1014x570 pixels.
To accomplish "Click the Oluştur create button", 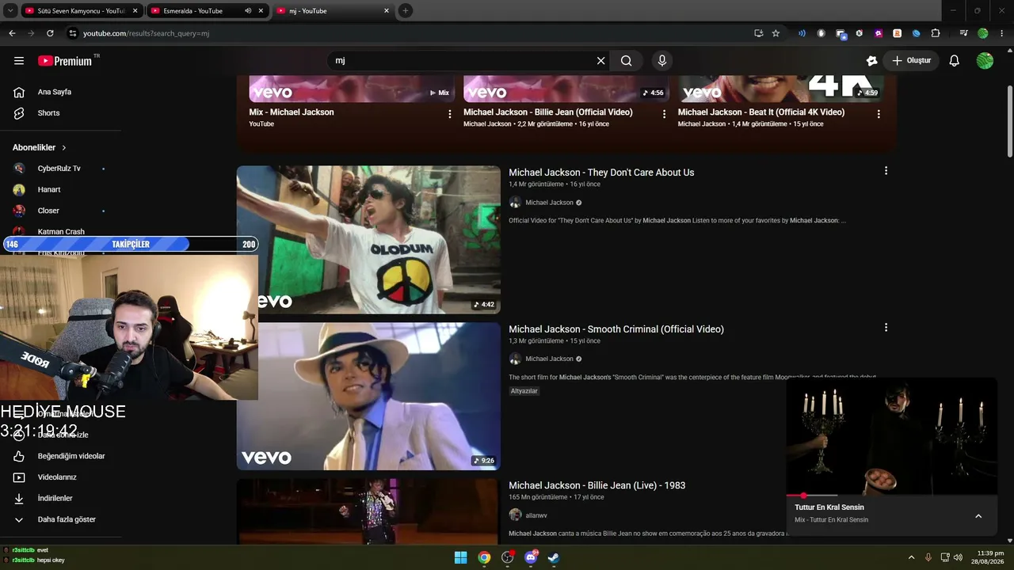I will pos(911,61).
